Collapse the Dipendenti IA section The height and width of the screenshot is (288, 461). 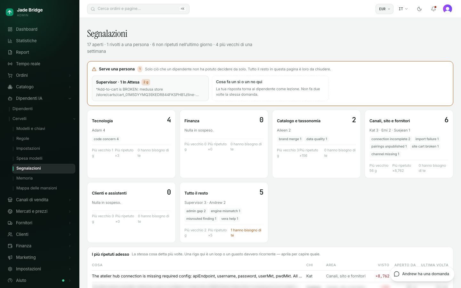click(x=70, y=98)
